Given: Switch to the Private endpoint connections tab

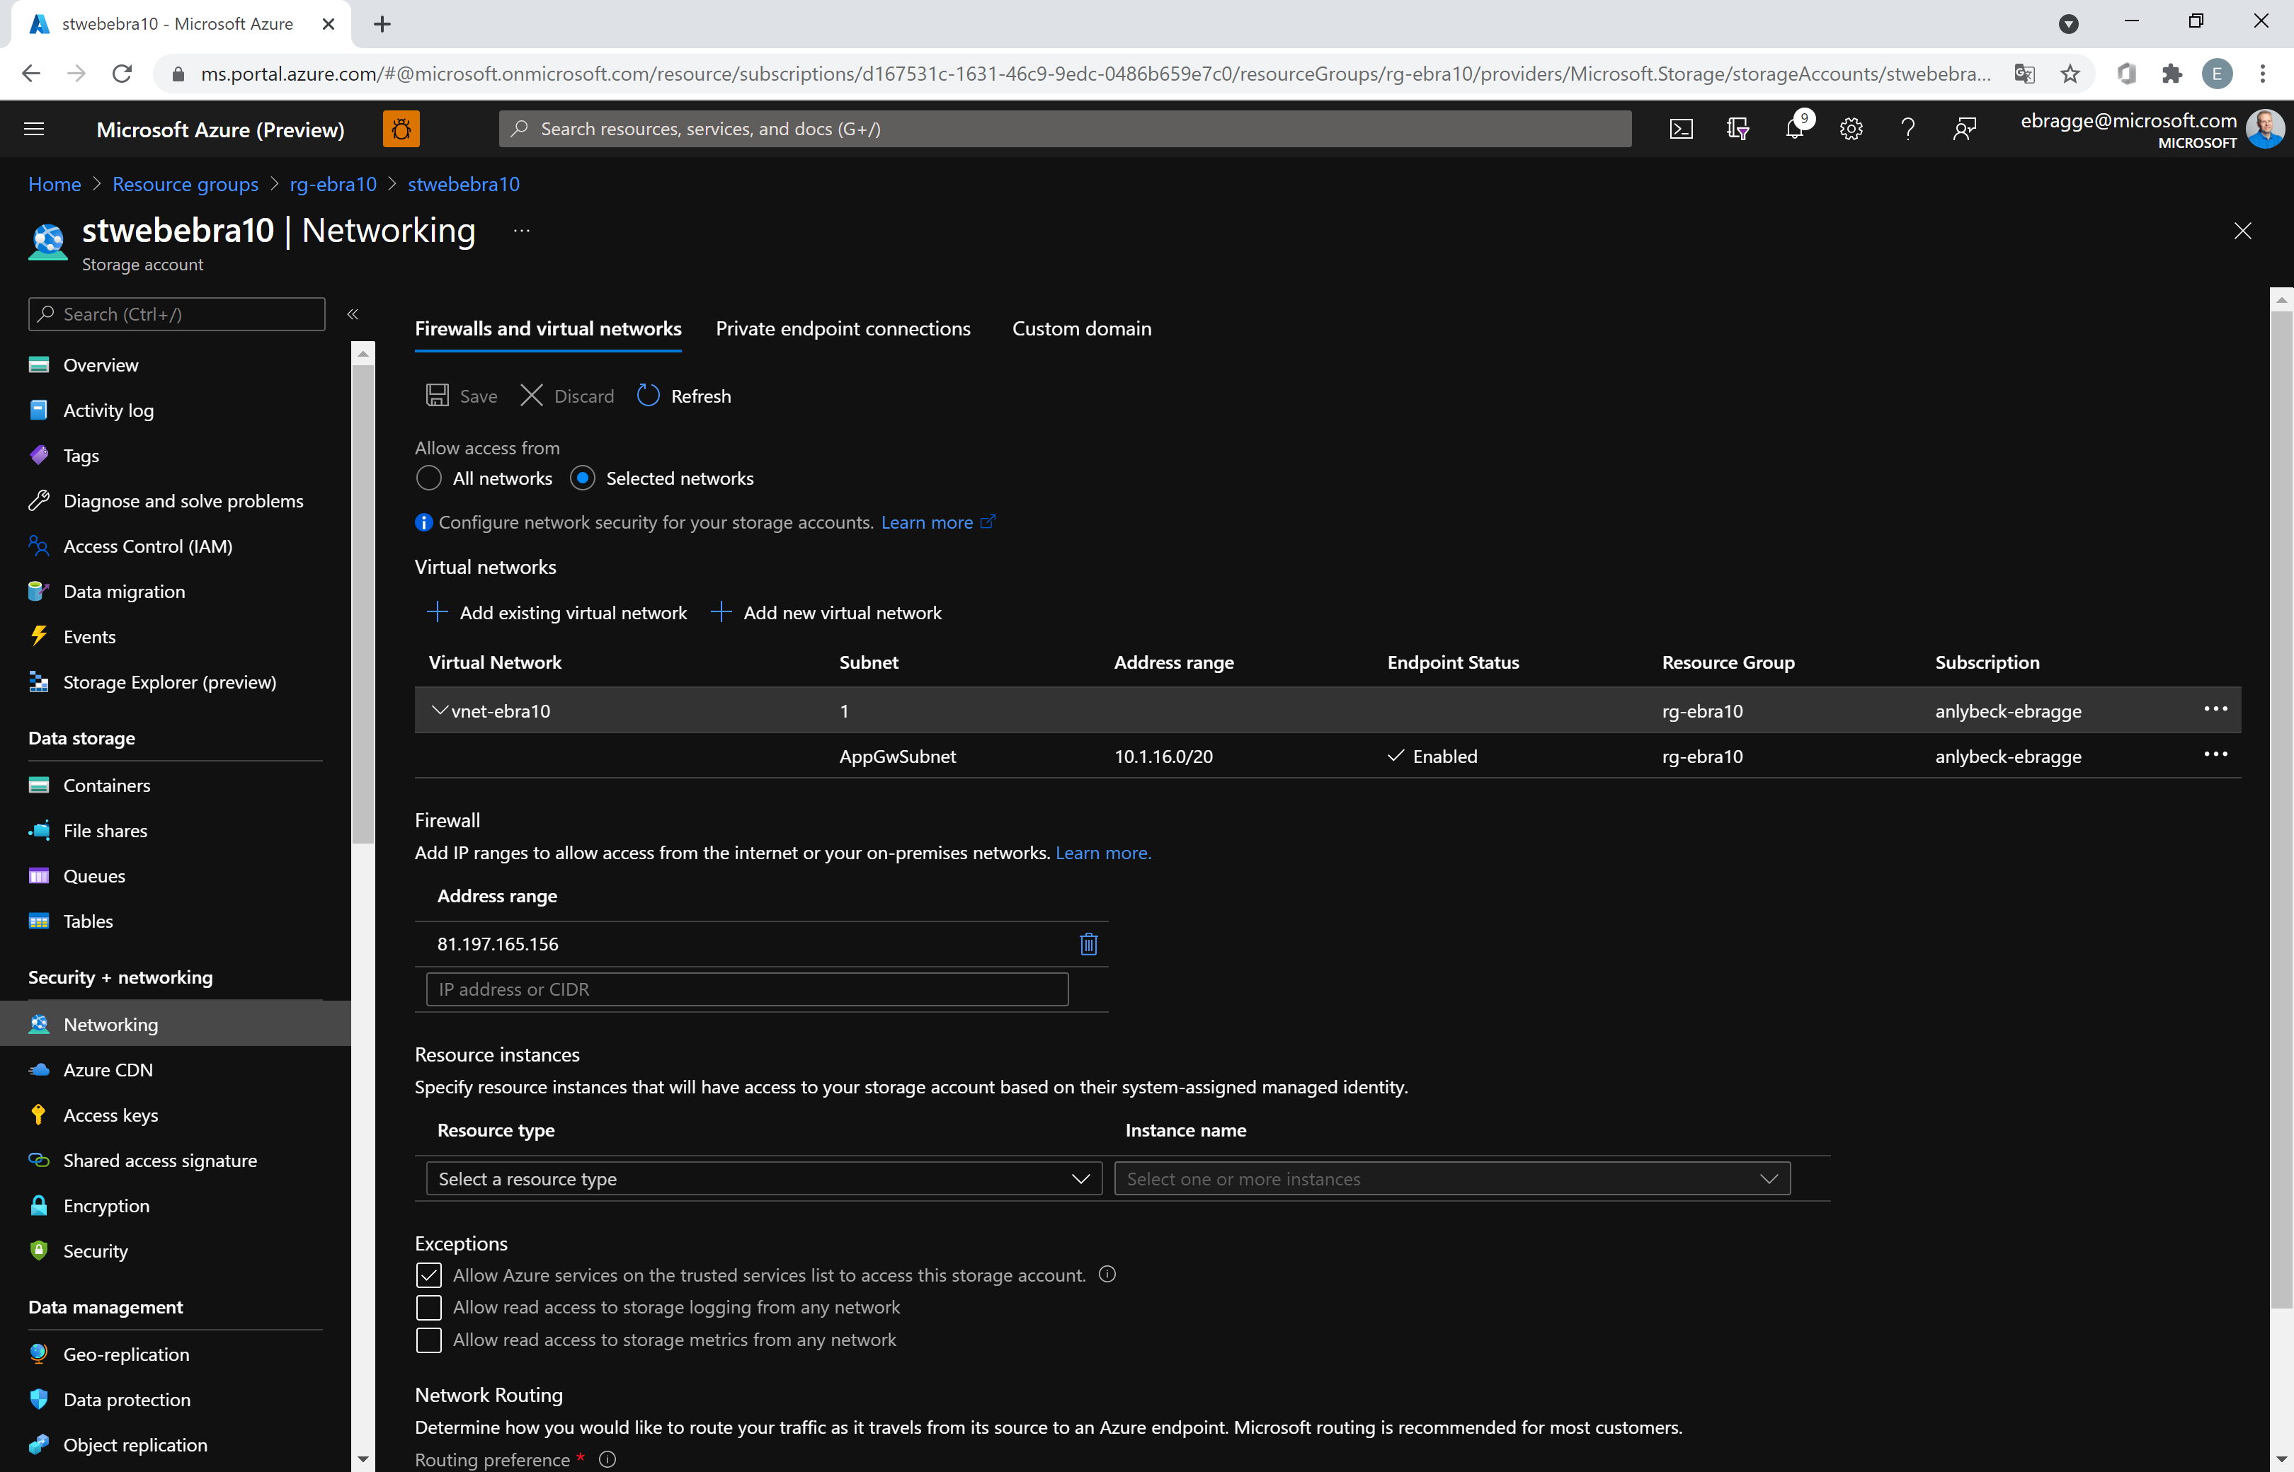Looking at the screenshot, I should pos(843,328).
